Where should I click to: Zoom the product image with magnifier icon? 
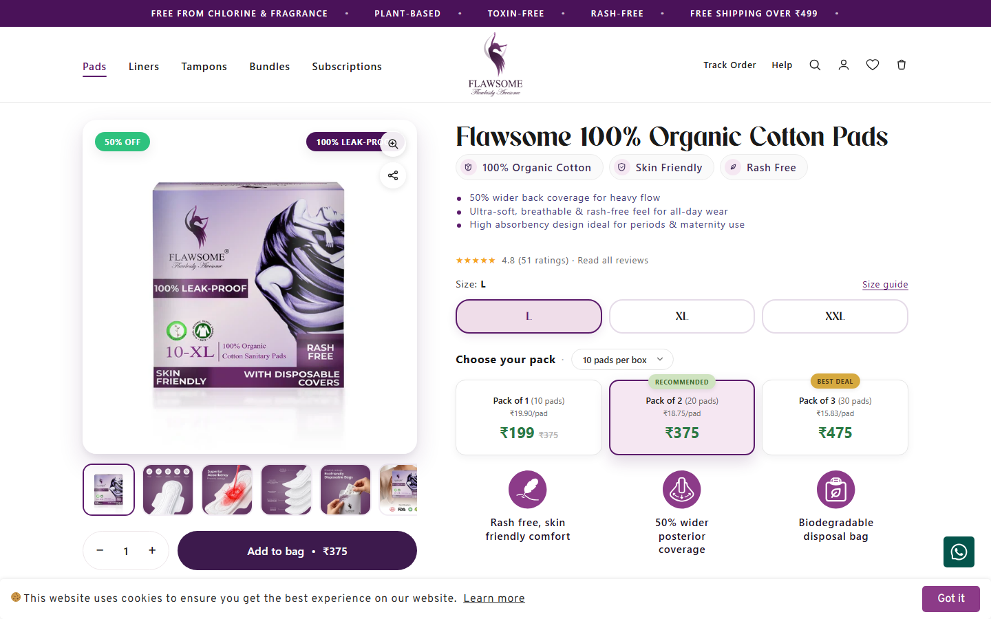point(393,144)
